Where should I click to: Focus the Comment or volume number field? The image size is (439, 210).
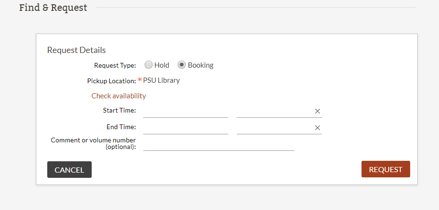pos(219,145)
